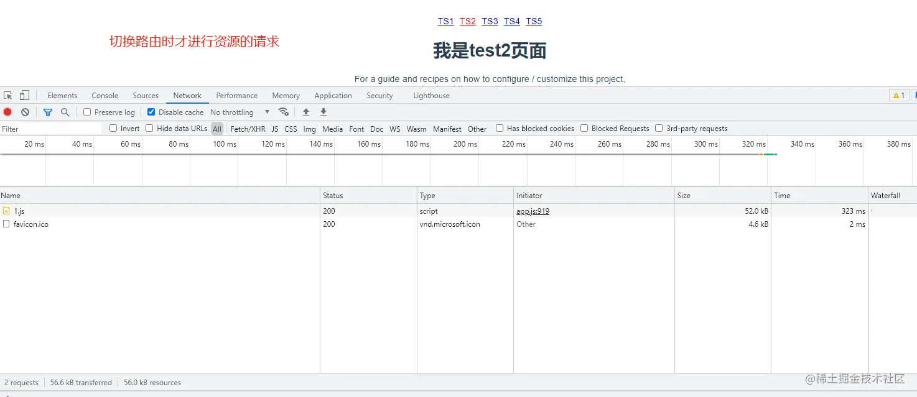The image size is (917, 397).
Task: Sort requests by the Name column header
Action: coord(160,195)
